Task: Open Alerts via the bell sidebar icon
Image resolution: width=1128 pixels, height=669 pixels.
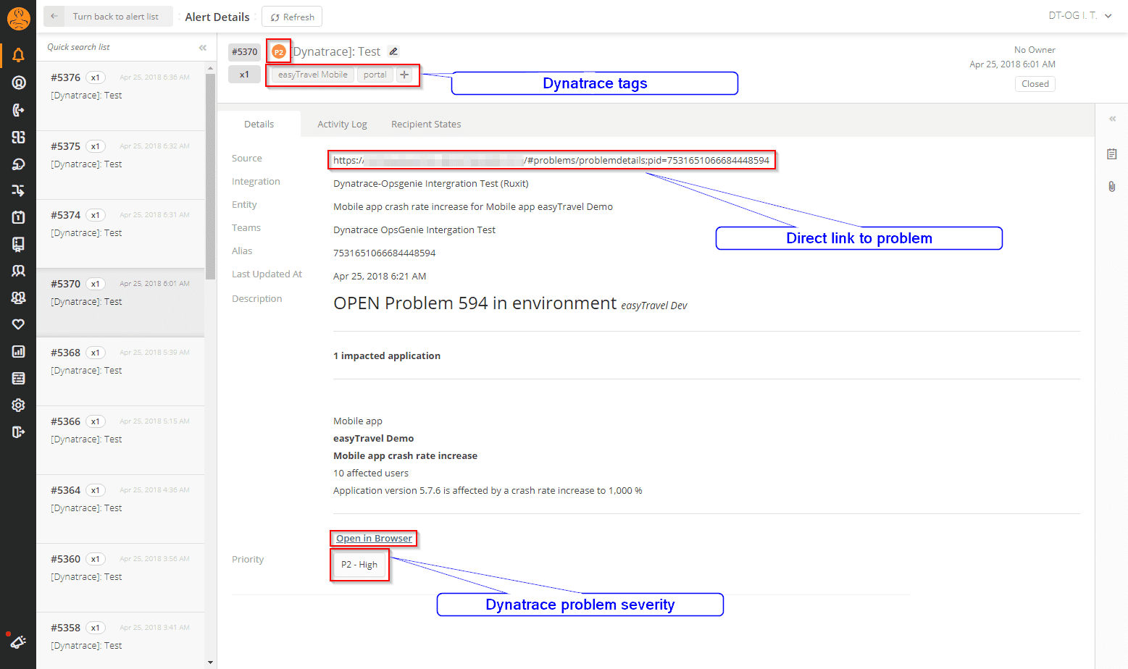Action: [18, 55]
